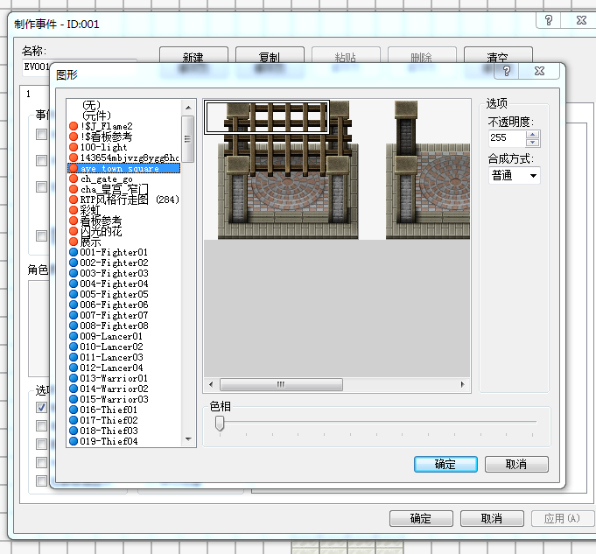Click the blue icon beside 006-Fighter06
This screenshot has width=596, height=554.
point(74,305)
